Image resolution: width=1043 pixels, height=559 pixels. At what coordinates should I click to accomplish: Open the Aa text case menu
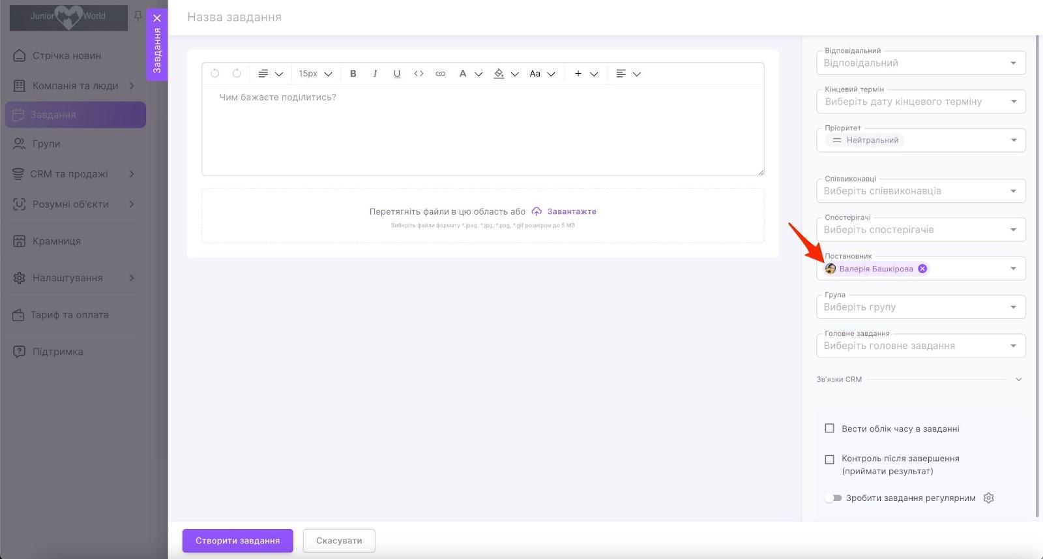click(542, 74)
